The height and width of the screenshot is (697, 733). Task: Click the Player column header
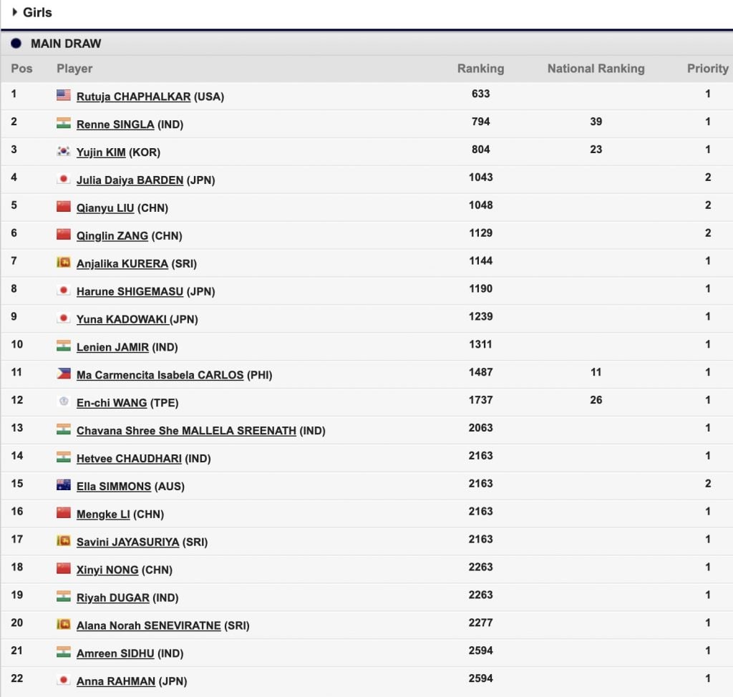74,68
